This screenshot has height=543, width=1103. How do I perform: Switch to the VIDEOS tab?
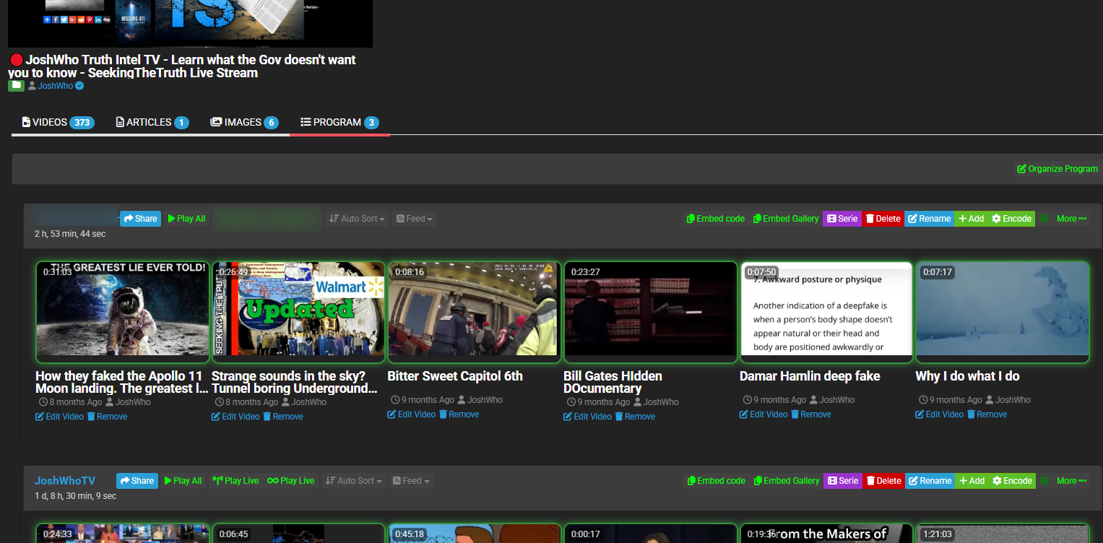[x=58, y=123]
